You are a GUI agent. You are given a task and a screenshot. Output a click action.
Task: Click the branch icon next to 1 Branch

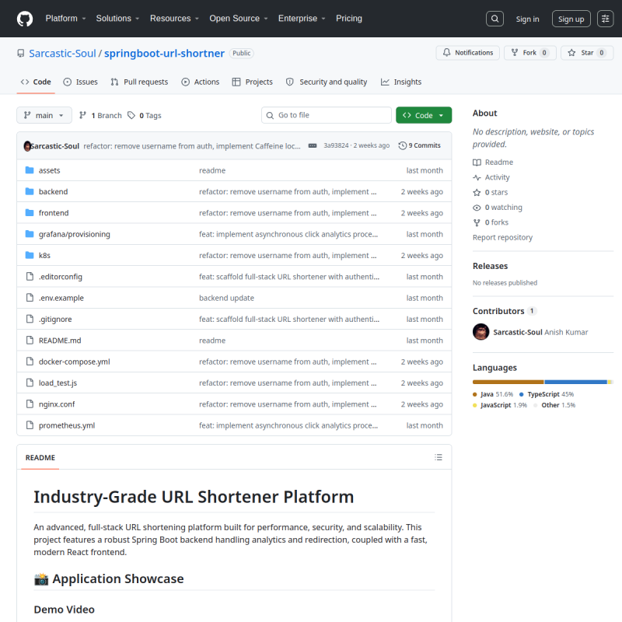coord(82,115)
